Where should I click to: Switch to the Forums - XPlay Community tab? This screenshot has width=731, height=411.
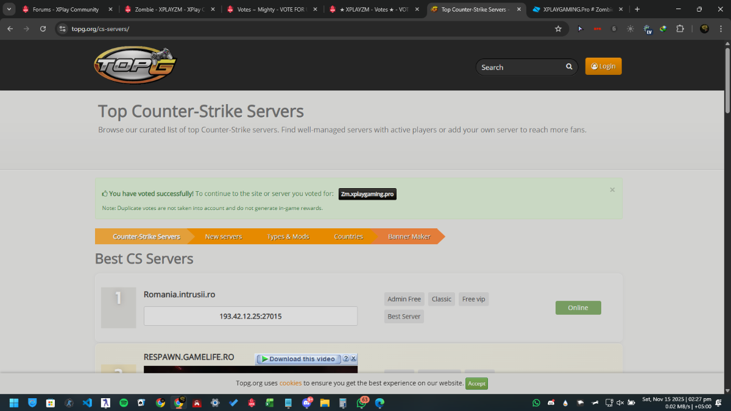[x=65, y=9]
